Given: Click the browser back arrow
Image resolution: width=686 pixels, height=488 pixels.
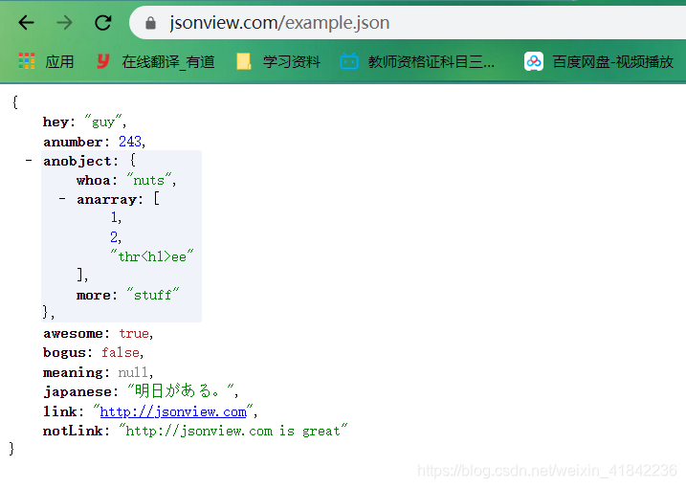Looking at the screenshot, I should coord(26,22).
